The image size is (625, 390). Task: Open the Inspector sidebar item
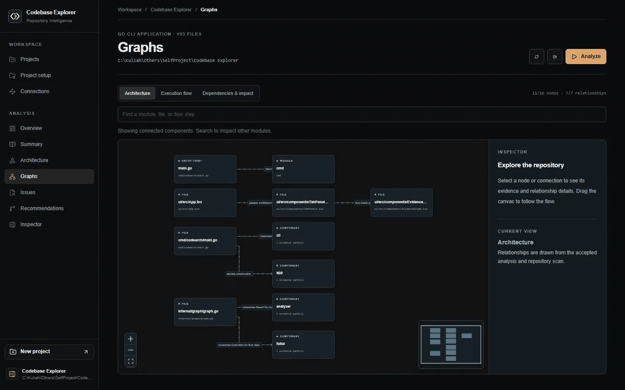49,224
